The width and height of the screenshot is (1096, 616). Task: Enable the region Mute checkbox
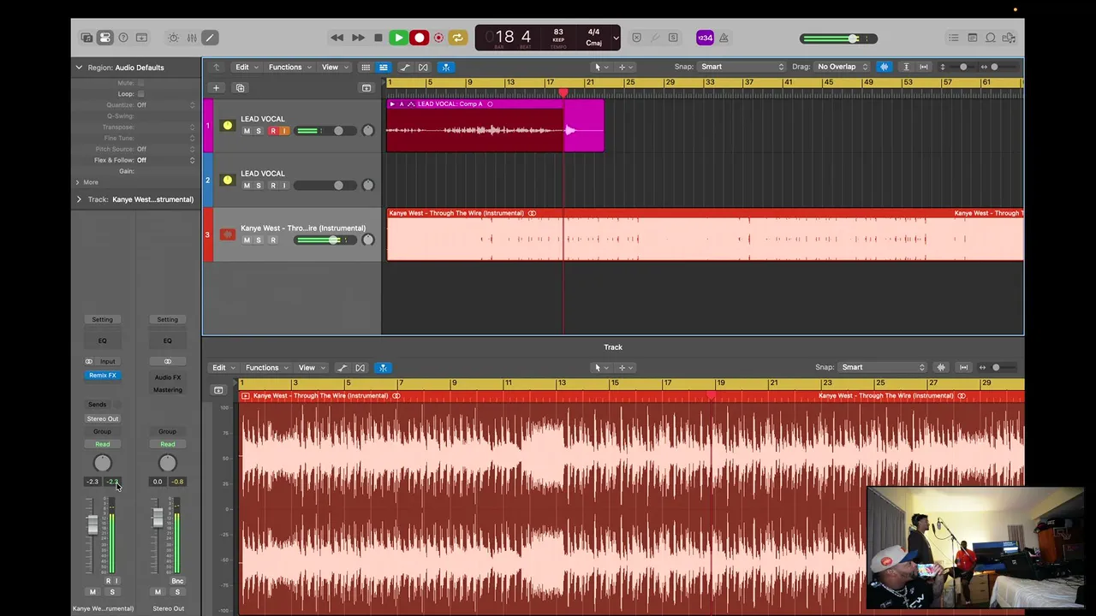click(x=141, y=83)
